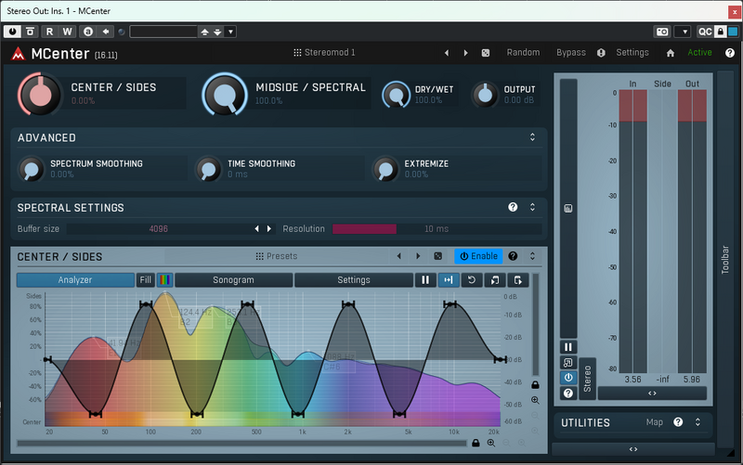Open help for Spectral Settings

click(513, 207)
